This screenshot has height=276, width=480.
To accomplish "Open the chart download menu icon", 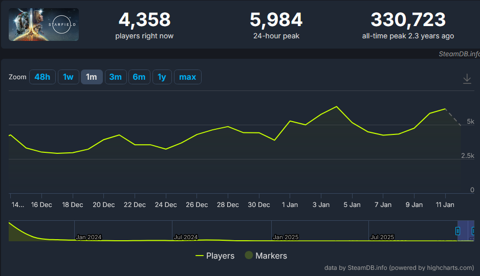I will [x=467, y=79].
